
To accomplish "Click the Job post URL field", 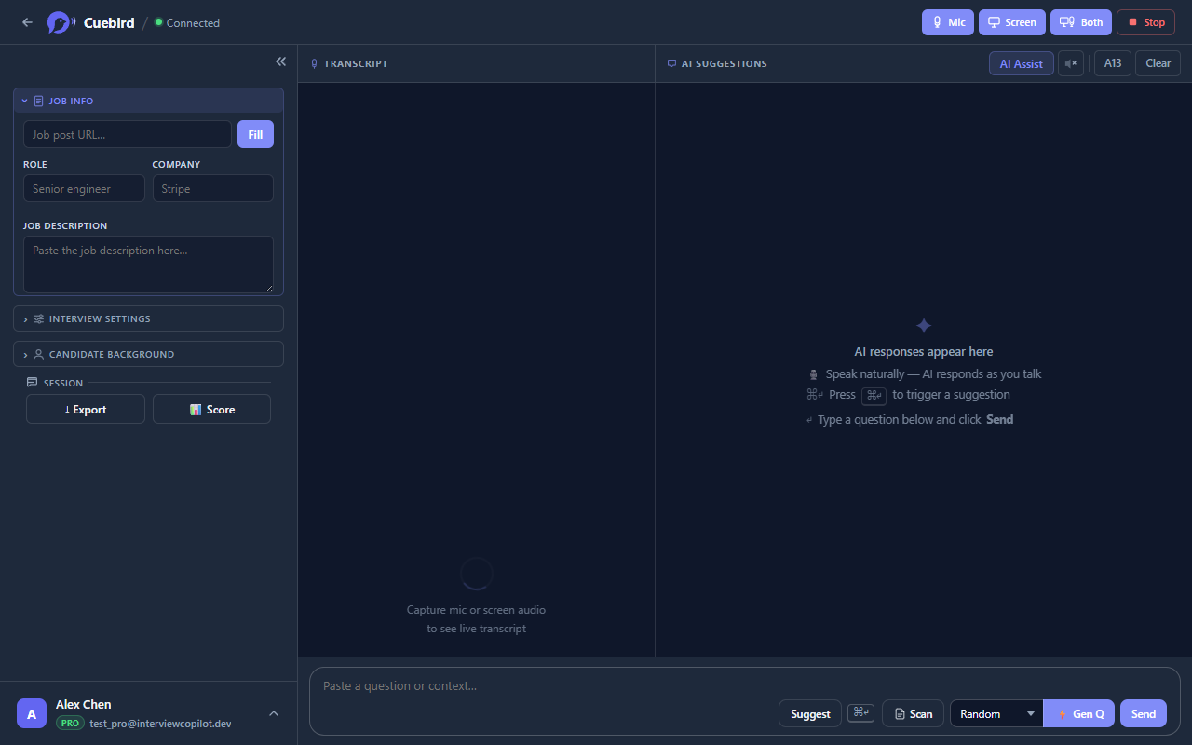I will click(x=128, y=134).
